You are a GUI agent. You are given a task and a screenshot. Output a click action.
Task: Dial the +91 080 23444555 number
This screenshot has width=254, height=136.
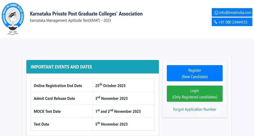[233, 22]
